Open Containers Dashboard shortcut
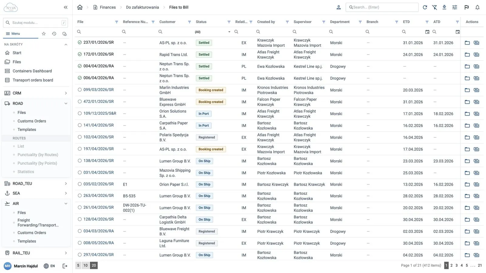Image resolution: width=486 pixels, height=273 pixels. 32,71
